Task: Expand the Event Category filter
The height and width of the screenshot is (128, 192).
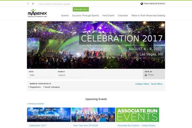Action: pos(52,87)
